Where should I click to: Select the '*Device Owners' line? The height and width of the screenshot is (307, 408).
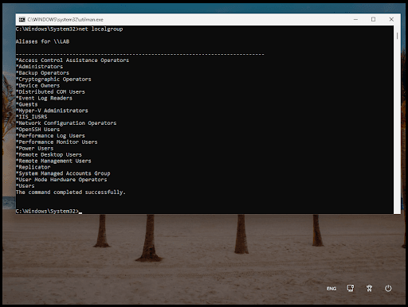(x=37, y=86)
